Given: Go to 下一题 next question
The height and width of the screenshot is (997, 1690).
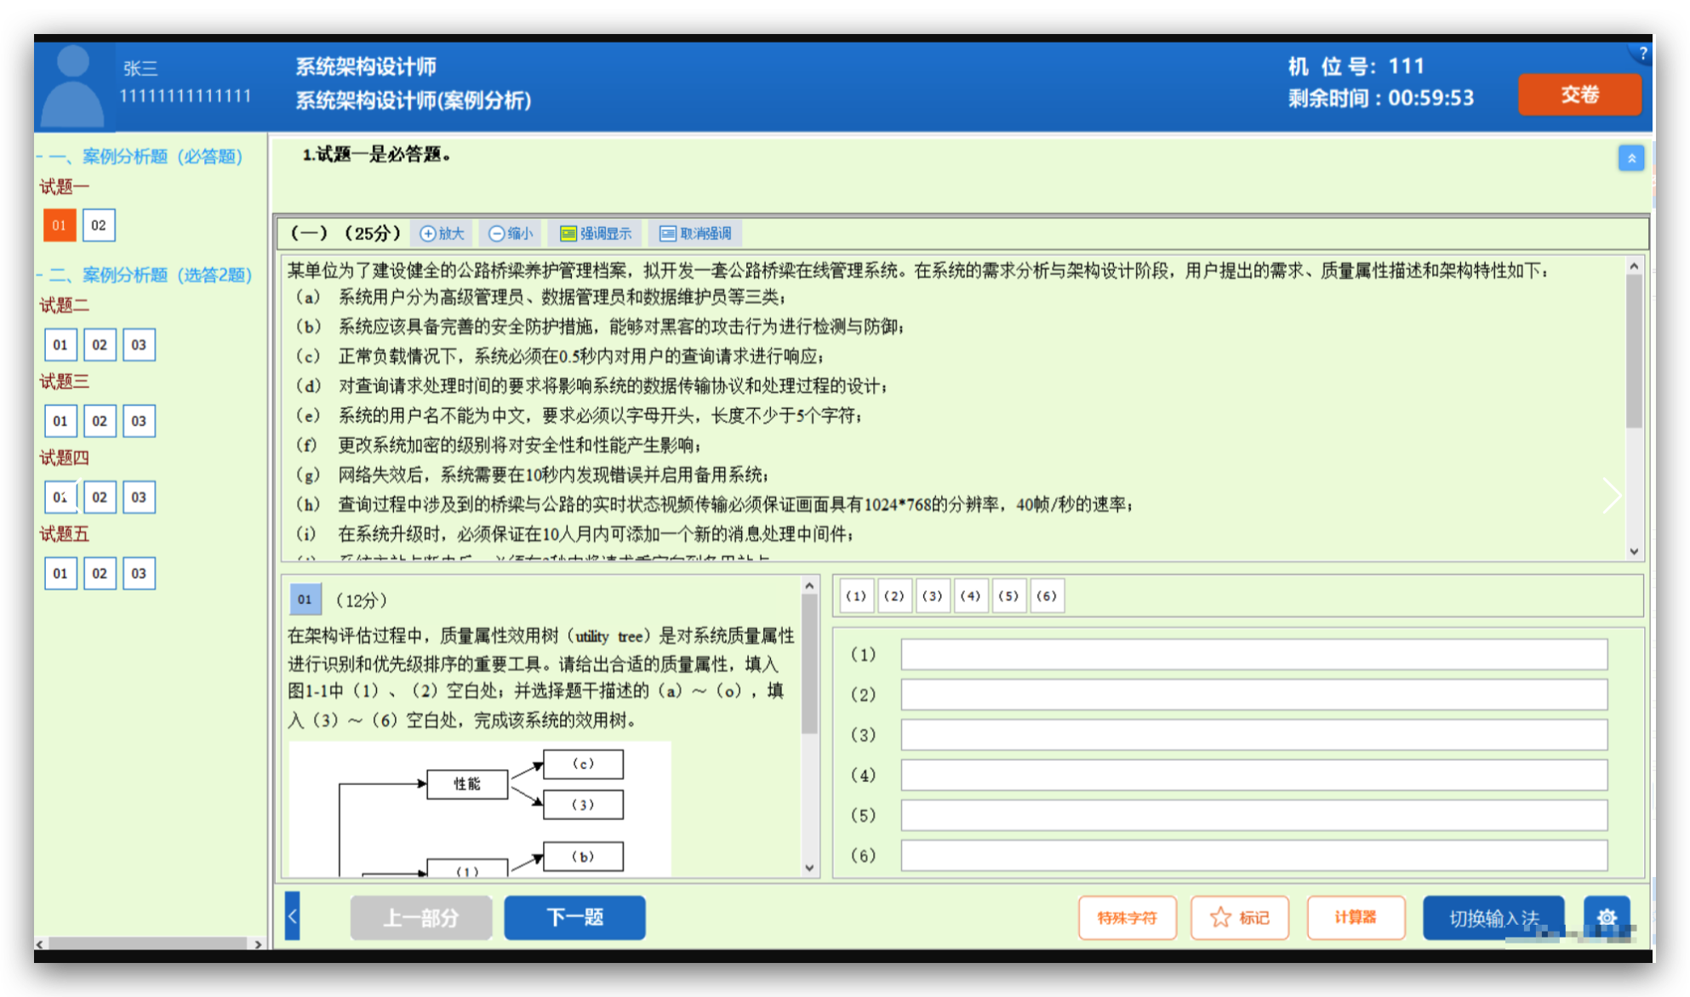Looking at the screenshot, I should tap(574, 917).
